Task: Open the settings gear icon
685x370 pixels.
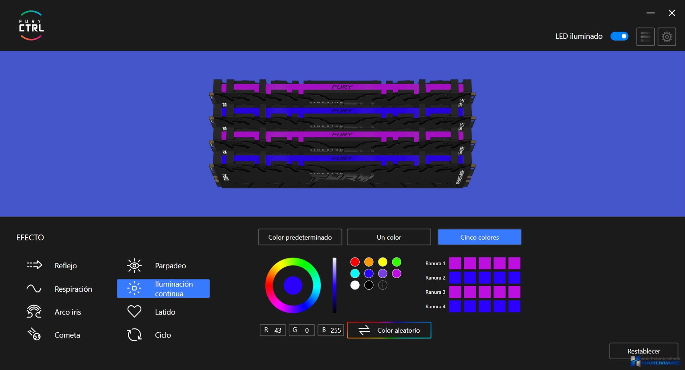Action: [x=667, y=37]
